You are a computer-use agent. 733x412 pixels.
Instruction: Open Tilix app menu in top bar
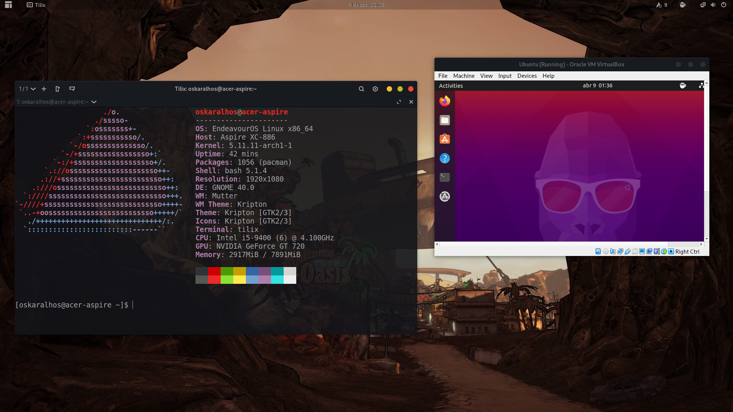36,5
